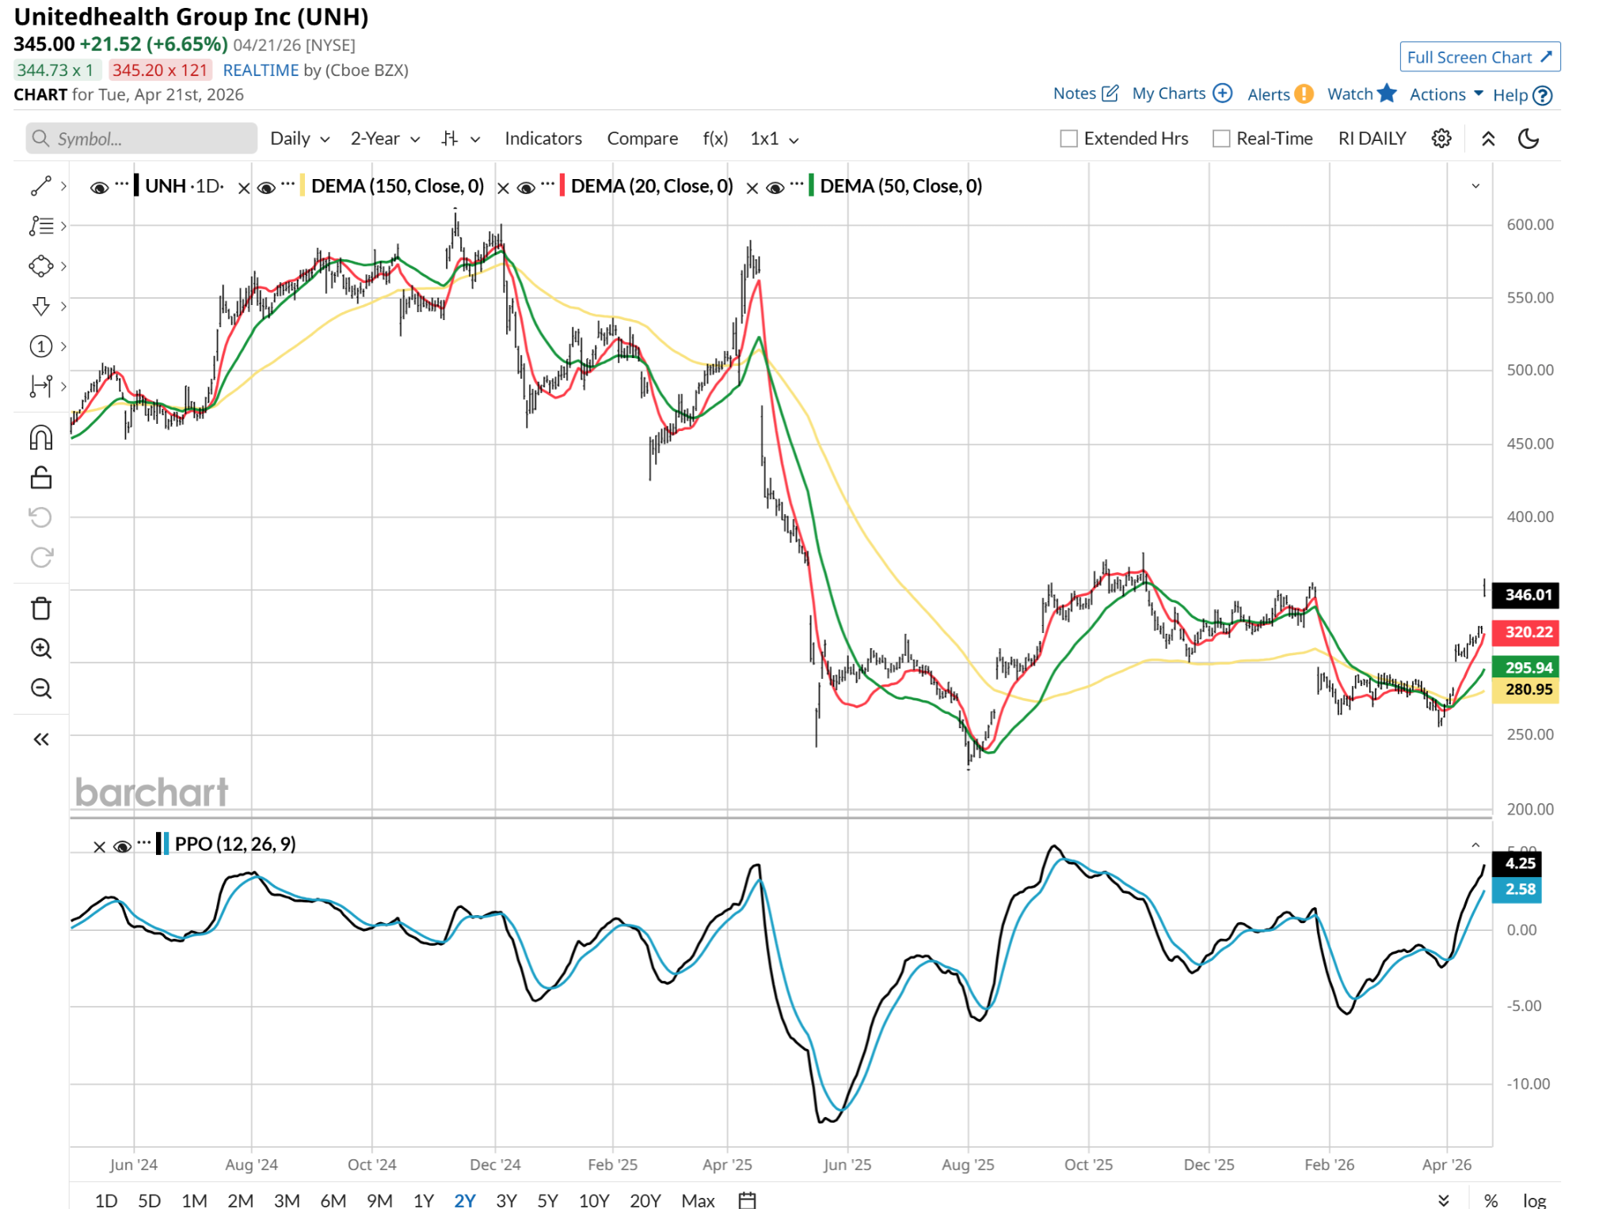The width and height of the screenshot is (1622, 1209).
Task: Select the trend line drawing tool
Action: [x=40, y=186]
